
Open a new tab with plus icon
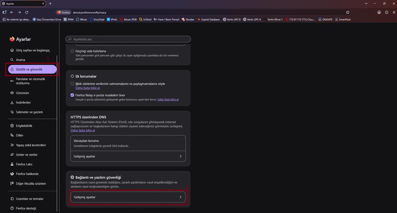pyautogui.click(x=50, y=4)
